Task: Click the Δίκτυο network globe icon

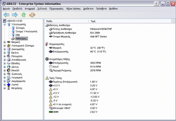Action: [x=9, y=67]
